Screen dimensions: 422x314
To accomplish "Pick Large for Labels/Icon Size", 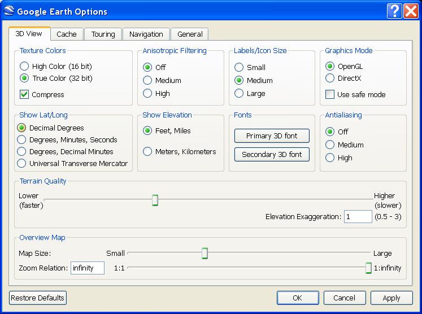I will click(x=239, y=93).
